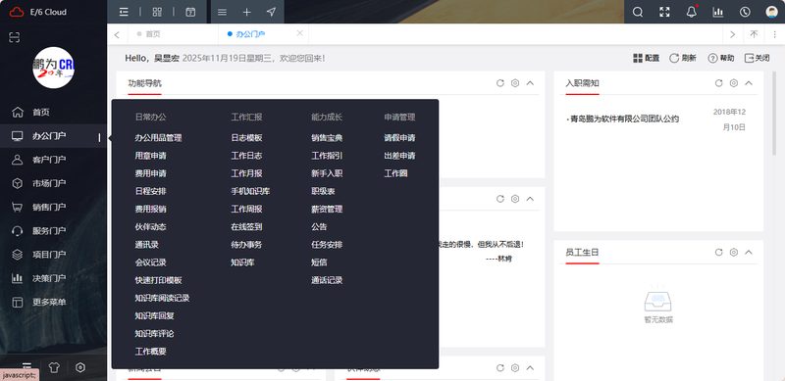
Task: Collapse the 员工生日 panel
Action: click(x=749, y=252)
